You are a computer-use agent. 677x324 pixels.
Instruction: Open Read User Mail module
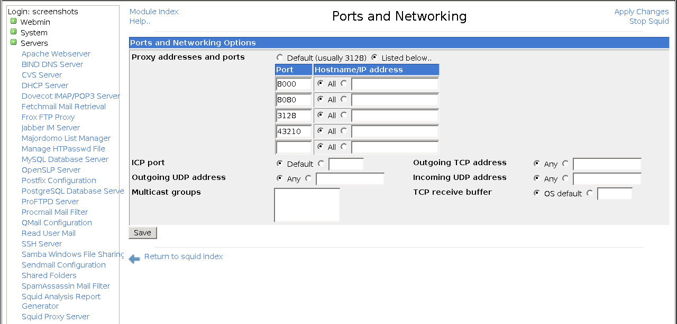coord(49,233)
